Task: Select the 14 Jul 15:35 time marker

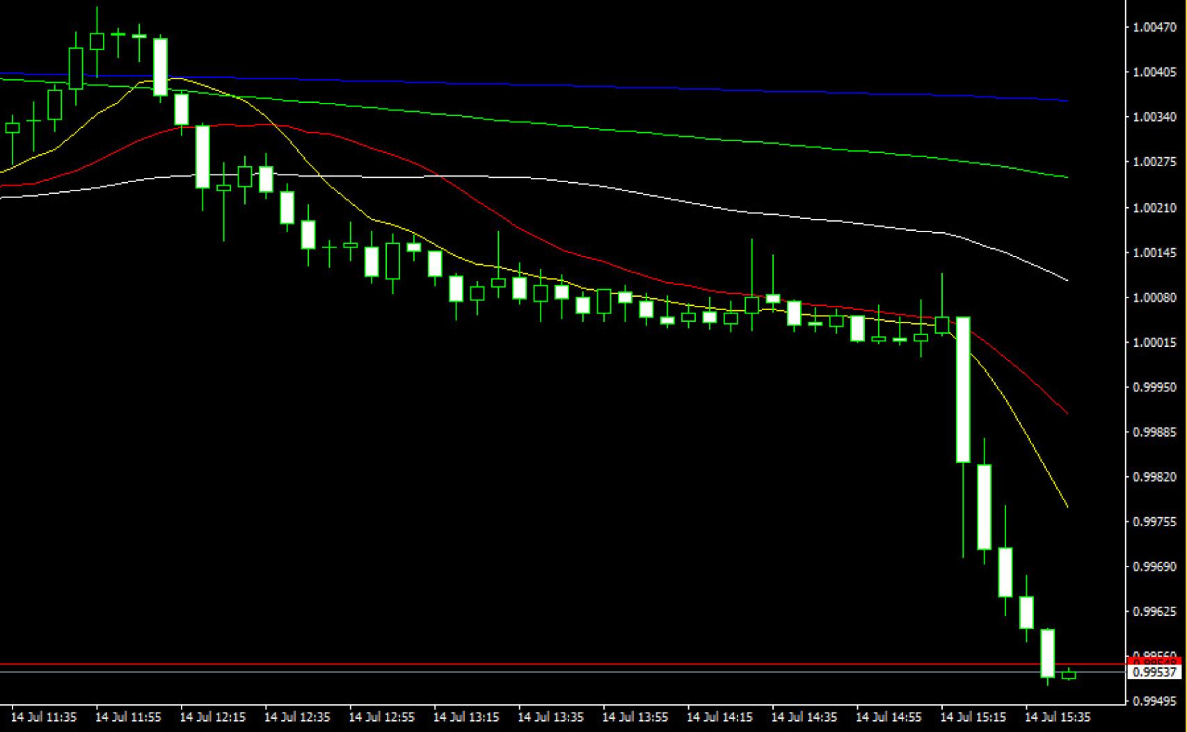Action: [x=1058, y=717]
